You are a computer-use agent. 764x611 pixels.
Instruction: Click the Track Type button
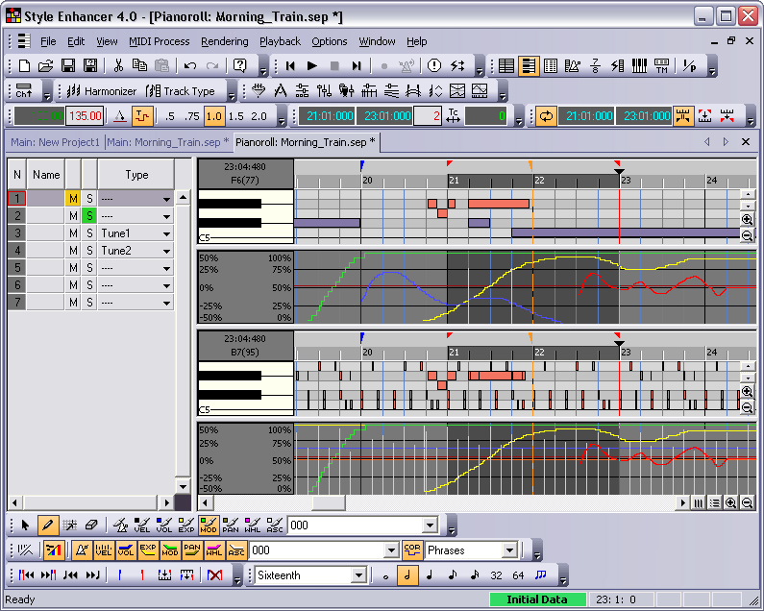(x=181, y=91)
